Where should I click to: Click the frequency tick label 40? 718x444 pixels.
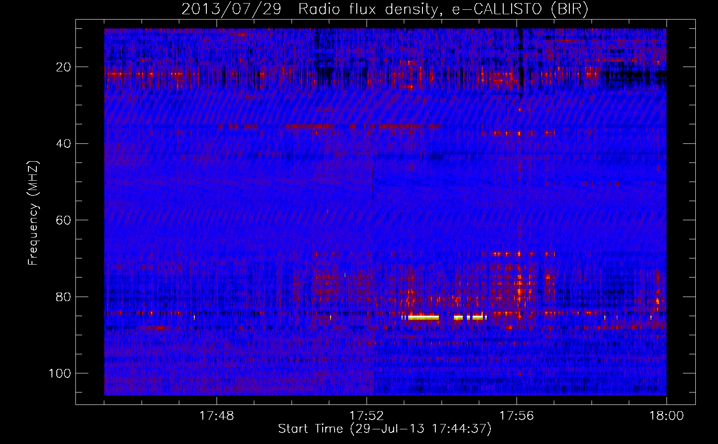[x=64, y=143]
